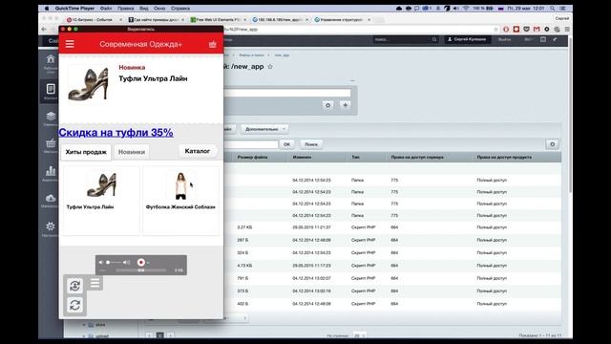Sort by the Размер файла column header
Viewport: 611px width, 344px height.
(252, 157)
